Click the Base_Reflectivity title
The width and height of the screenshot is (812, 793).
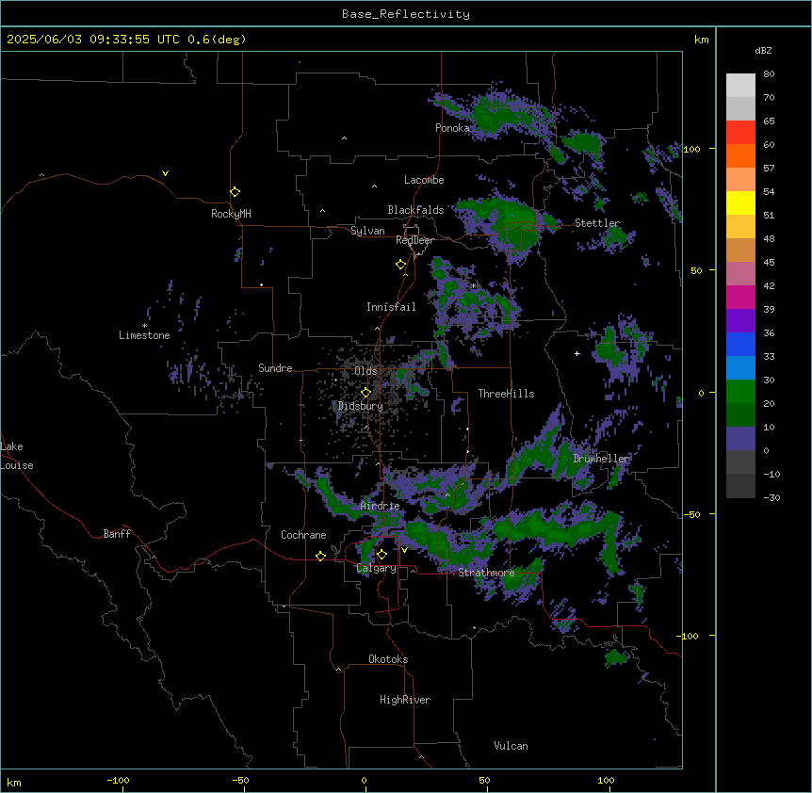click(406, 14)
